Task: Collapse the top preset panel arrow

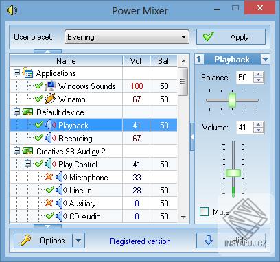Action: 47,51
